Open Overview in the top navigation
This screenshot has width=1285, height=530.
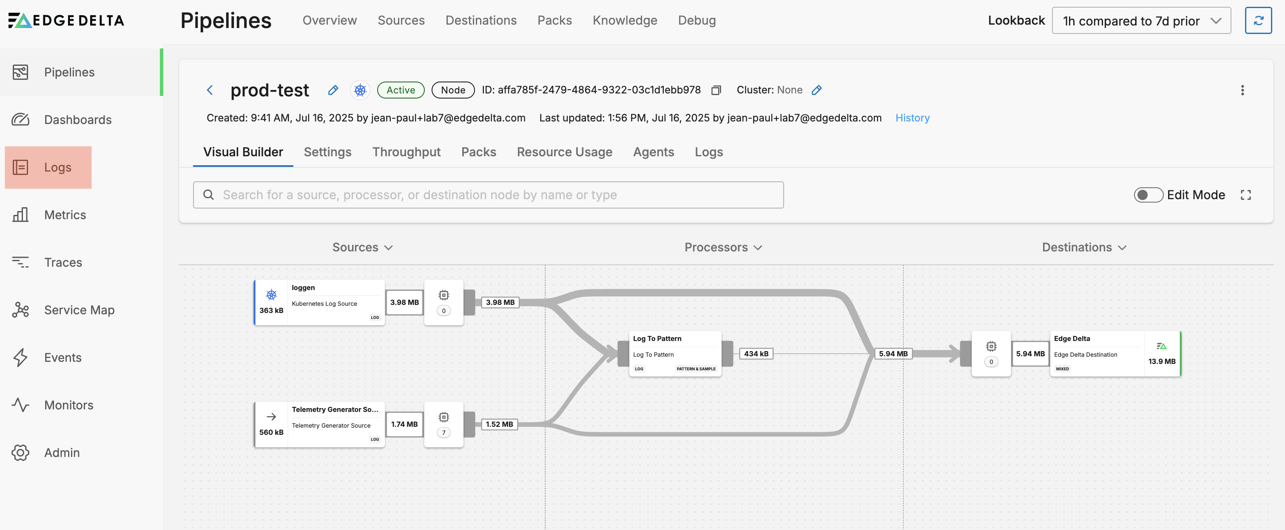point(329,20)
